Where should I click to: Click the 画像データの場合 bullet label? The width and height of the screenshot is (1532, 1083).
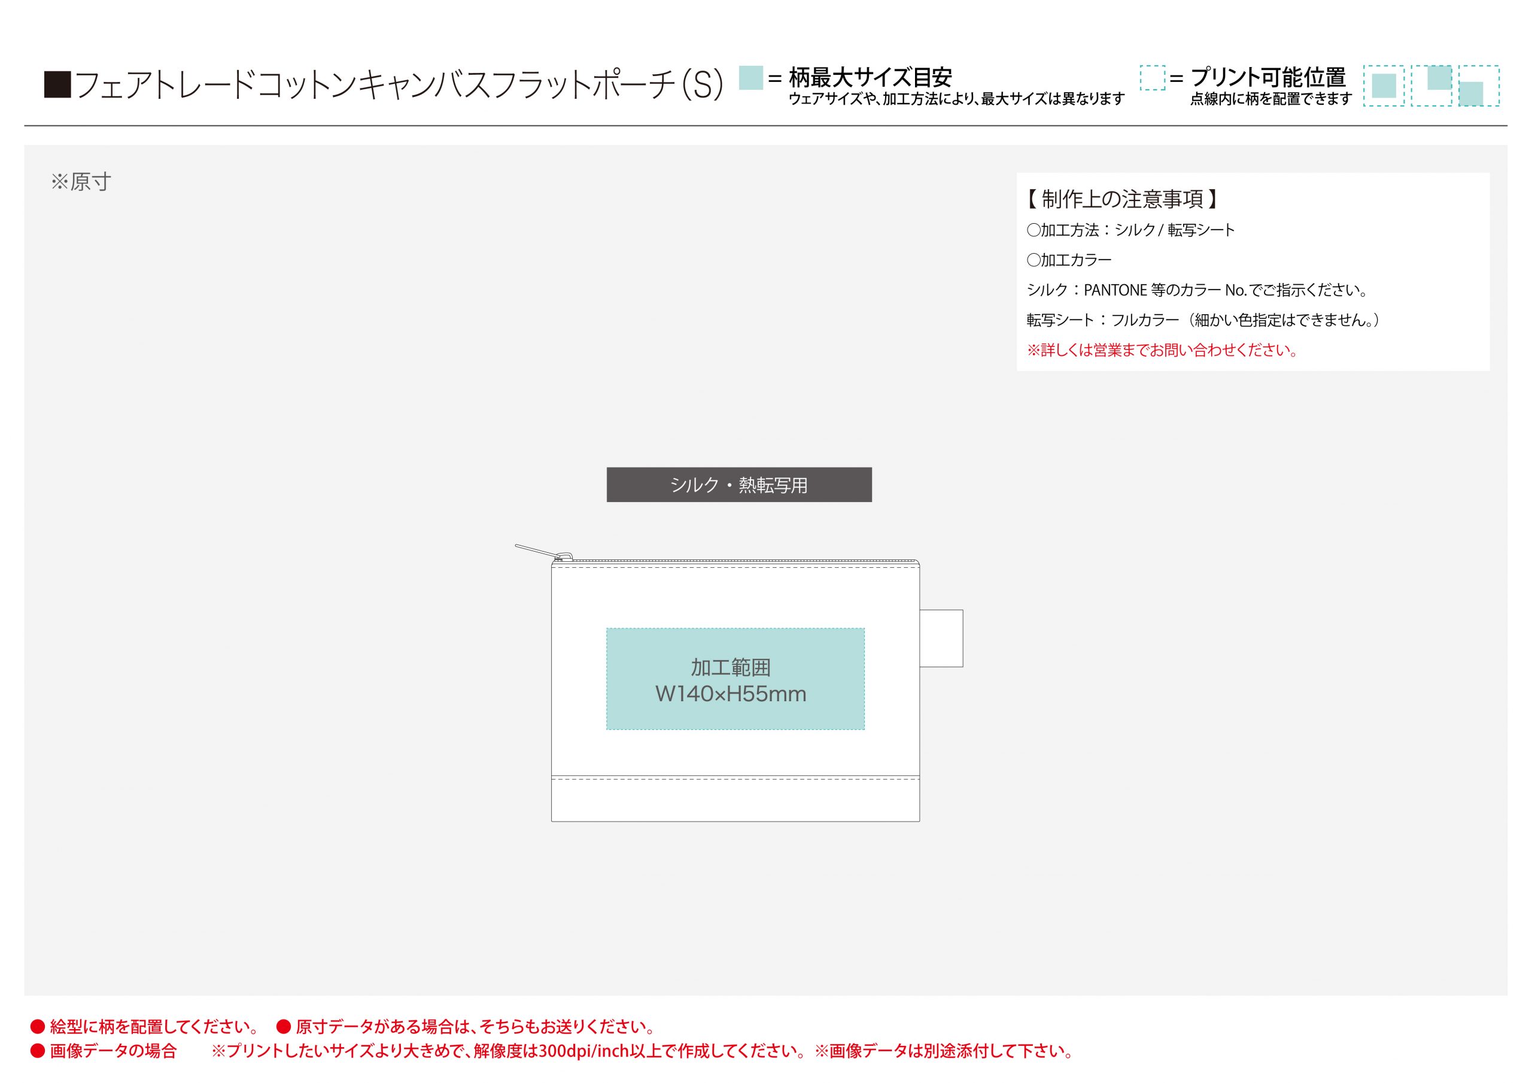point(113,1051)
